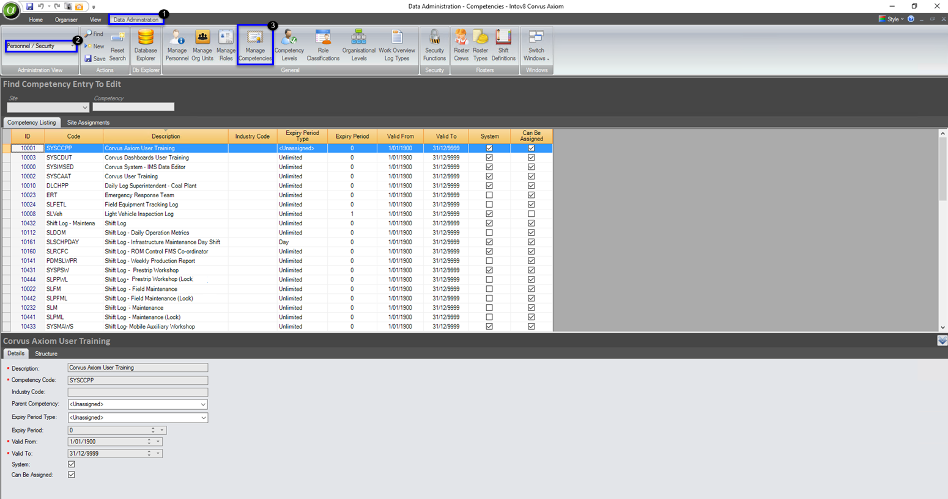The height and width of the screenshot is (499, 948).
Task: Toggle System checkbox for ERT row
Action: [489, 195]
